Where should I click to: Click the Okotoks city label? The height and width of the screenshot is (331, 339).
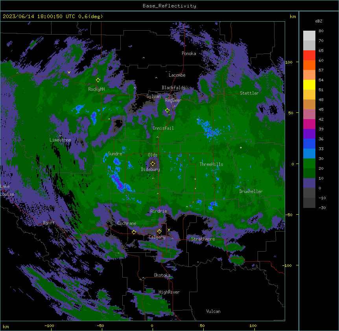click(x=162, y=275)
